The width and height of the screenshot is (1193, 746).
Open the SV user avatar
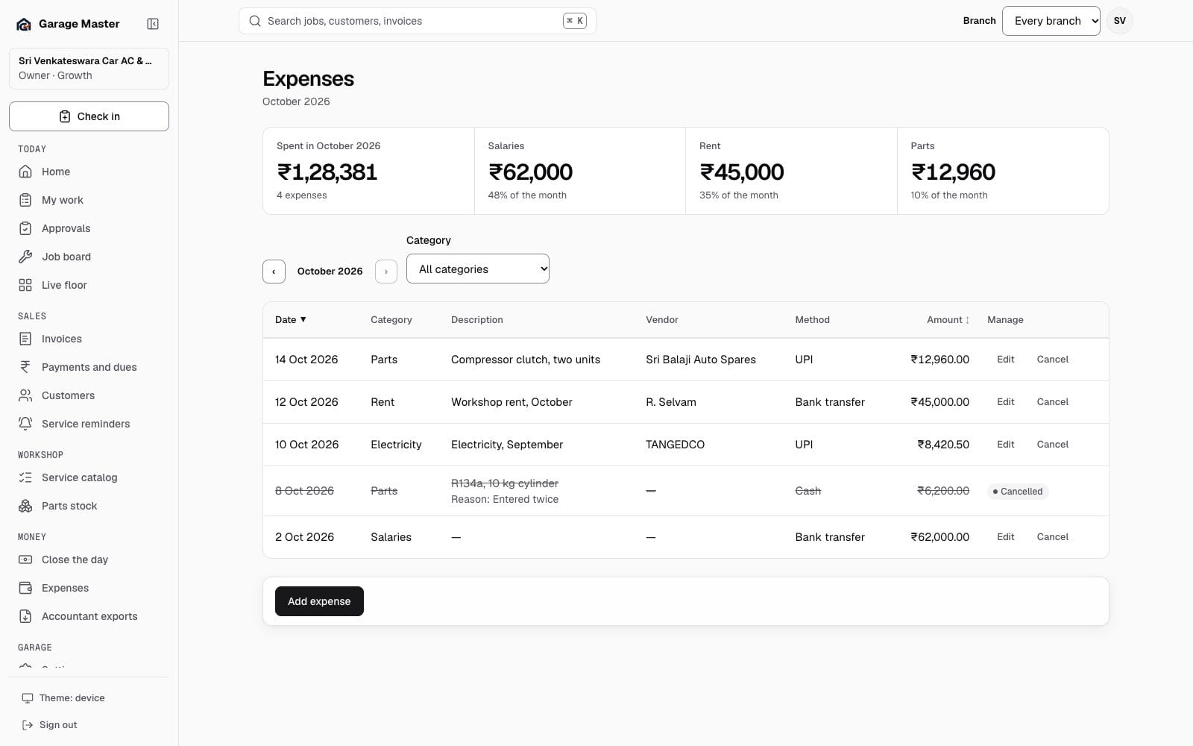(1120, 21)
